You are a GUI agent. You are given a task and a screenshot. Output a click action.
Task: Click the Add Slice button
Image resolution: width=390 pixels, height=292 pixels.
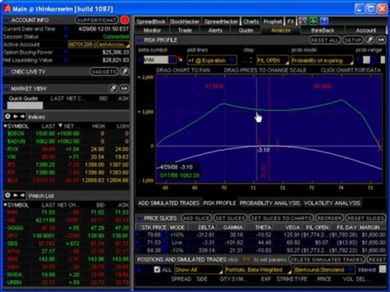tap(196, 218)
